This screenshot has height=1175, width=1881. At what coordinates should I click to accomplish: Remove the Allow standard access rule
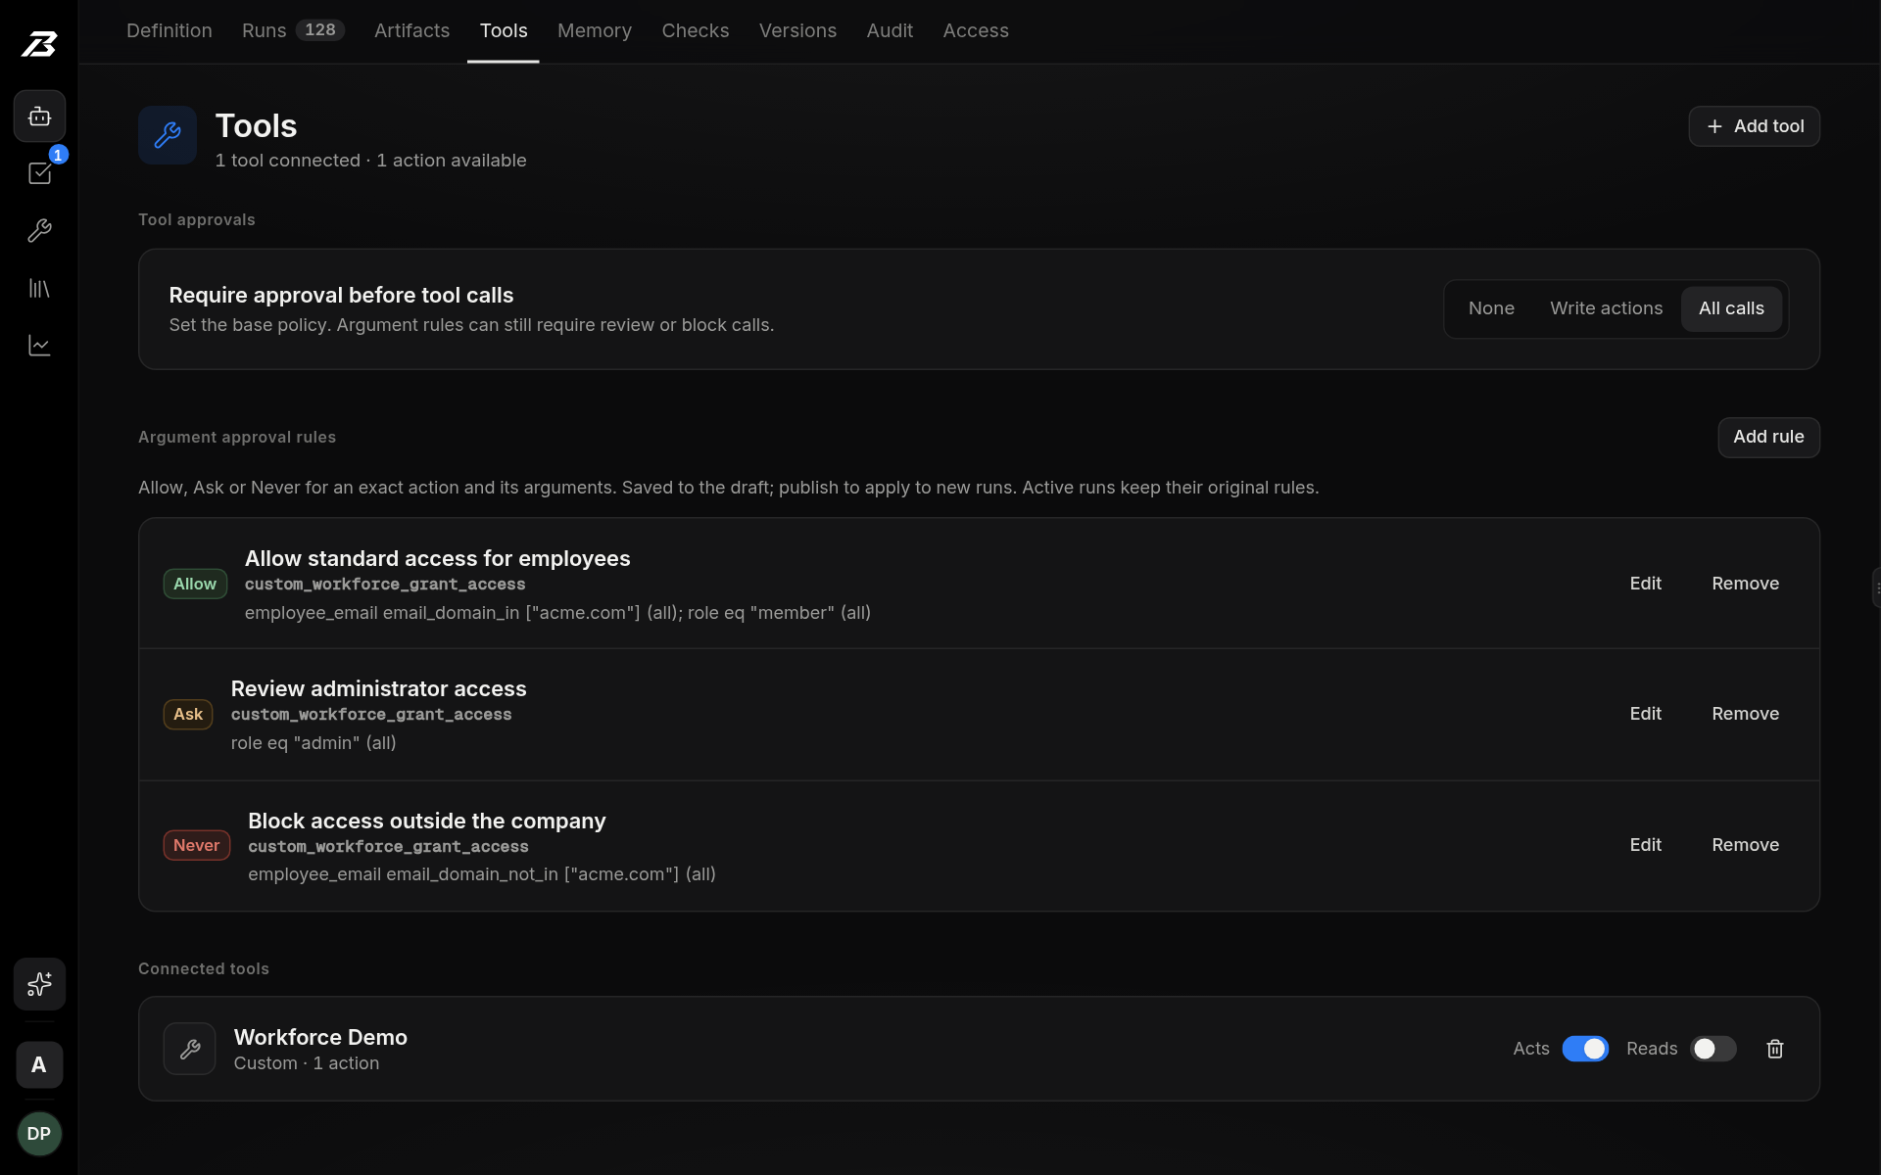point(1745,584)
